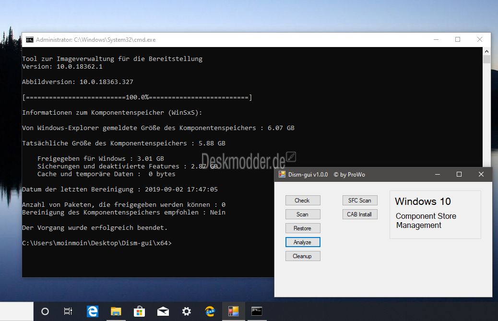This screenshot has height=321, width=498.
Task: Start the Scan button in Dism-gui
Action: pyautogui.click(x=303, y=214)
